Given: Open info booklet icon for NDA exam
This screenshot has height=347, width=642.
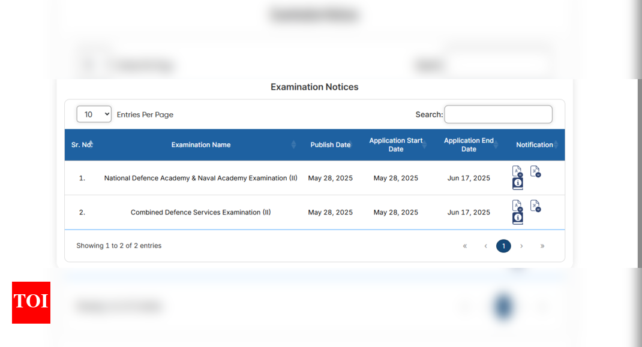Looking at the screenshot, I should tap(517, 183).
